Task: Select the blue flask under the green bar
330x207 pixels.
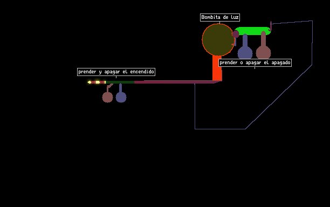Action: [245, 47]
